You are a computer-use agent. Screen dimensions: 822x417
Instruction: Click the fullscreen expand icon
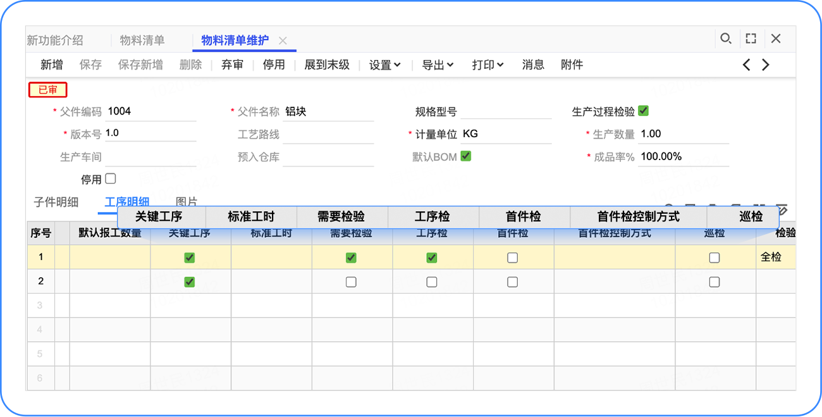point(751,39)
